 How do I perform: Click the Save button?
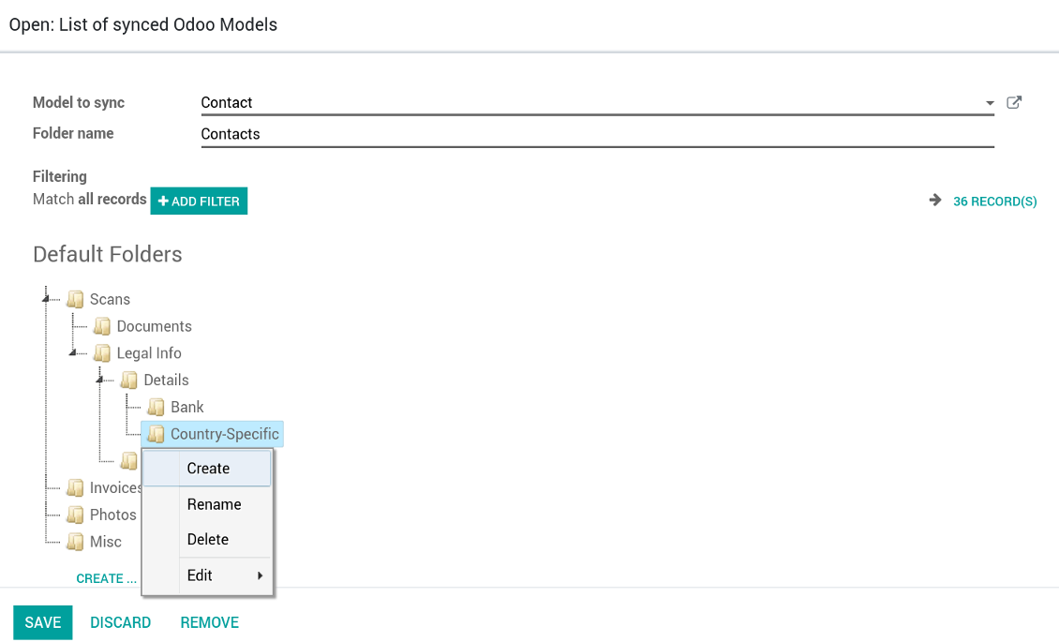pos(42,622)
